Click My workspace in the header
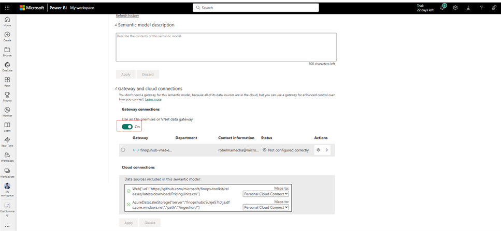This screenshot has width=501, height=231. pos(82,8)
